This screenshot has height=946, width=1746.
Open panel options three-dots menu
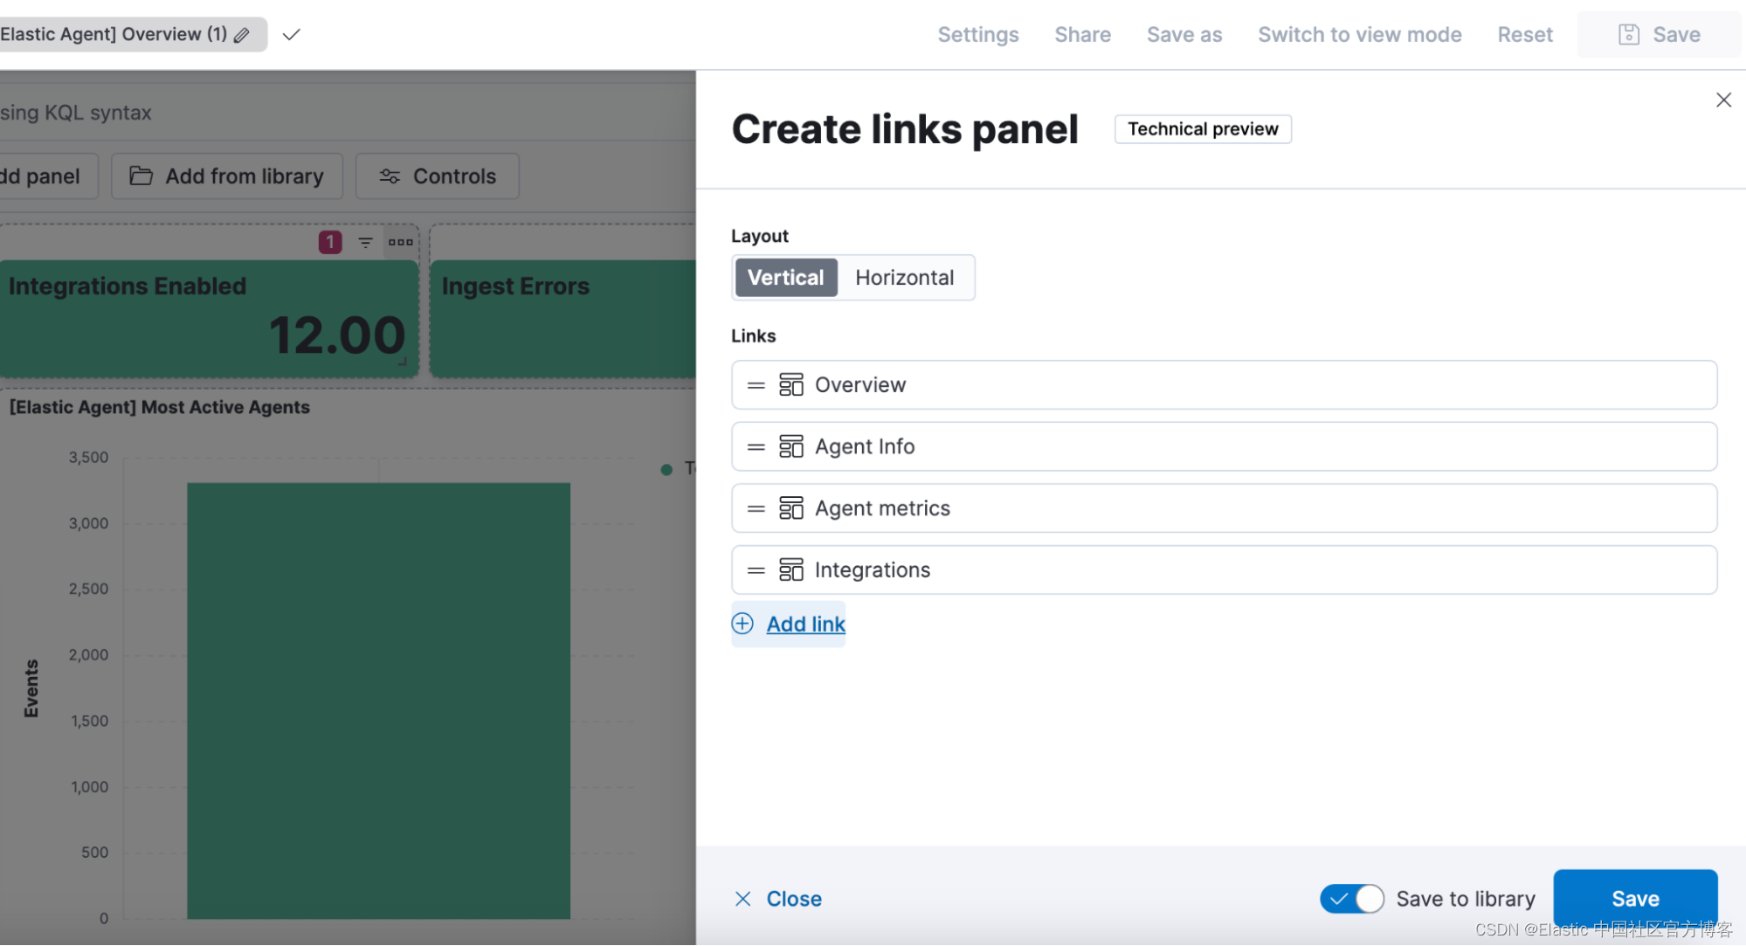[x=401, y=242]
